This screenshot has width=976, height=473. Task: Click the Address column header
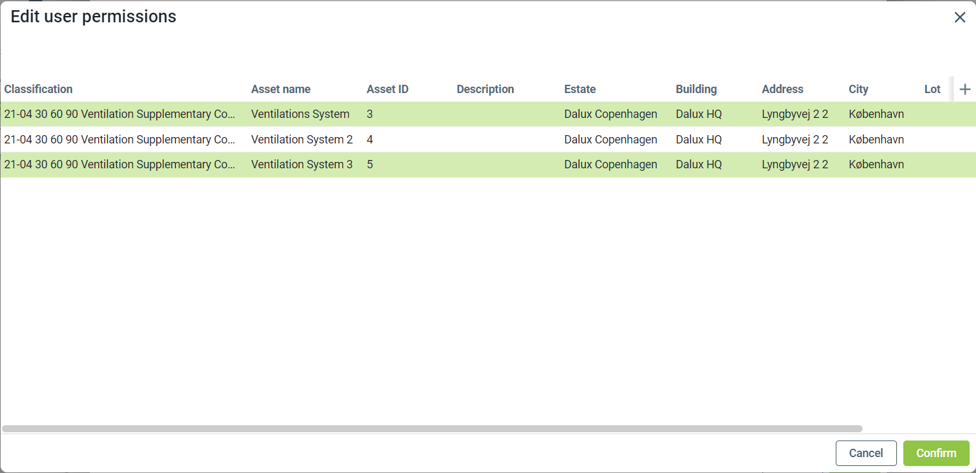pos(782,89)
